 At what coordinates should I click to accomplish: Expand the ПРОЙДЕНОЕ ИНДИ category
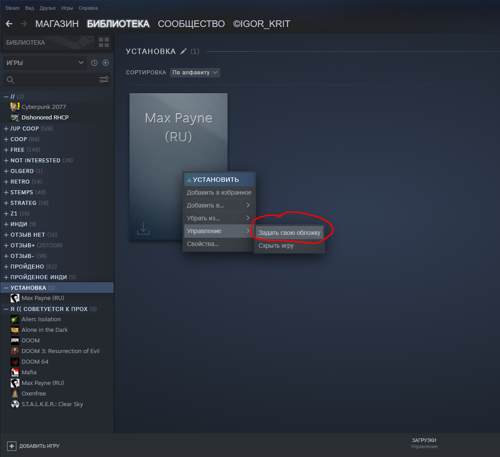(x=6, y=277)
